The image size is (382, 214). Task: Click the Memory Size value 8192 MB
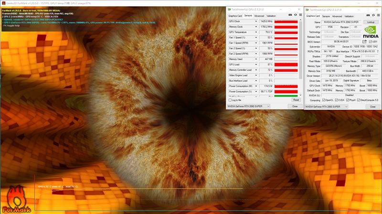[330, 71]
